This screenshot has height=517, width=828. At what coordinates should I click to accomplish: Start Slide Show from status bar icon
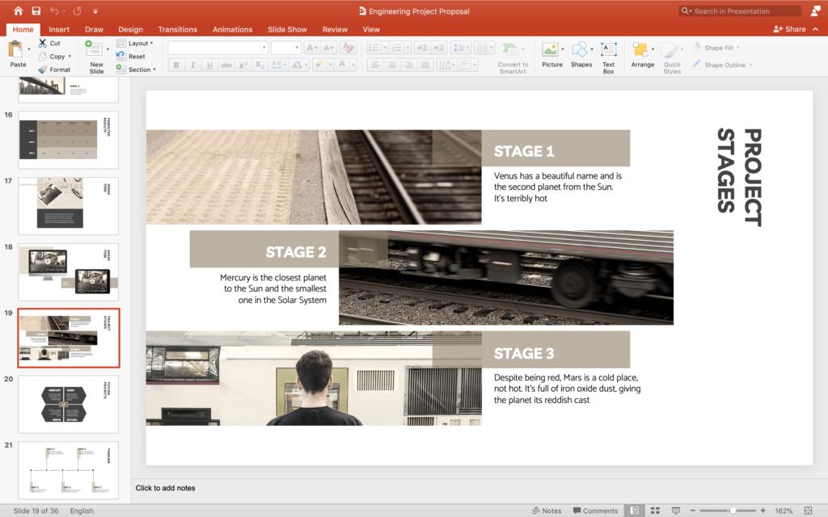click(675, 511)
